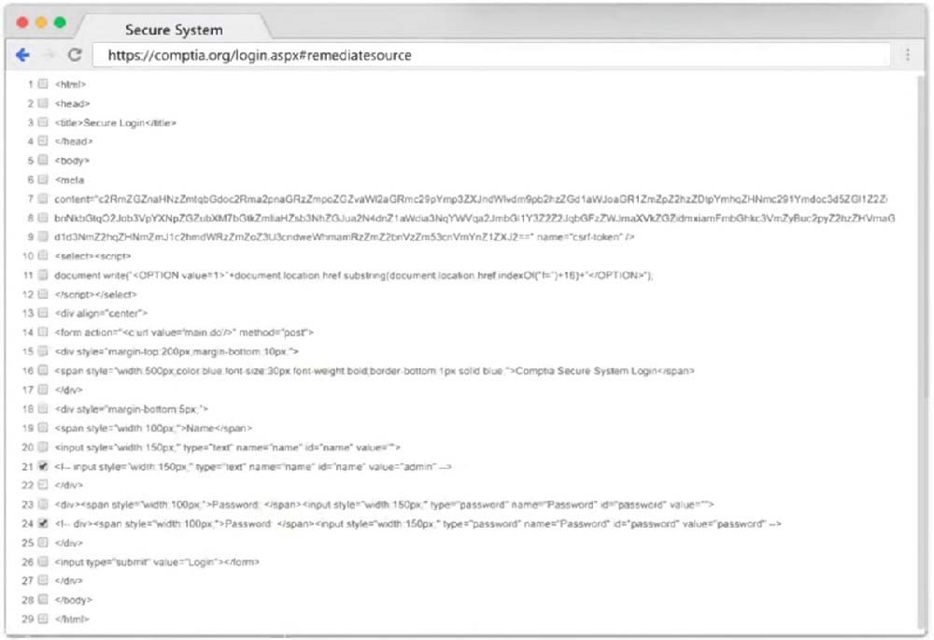Open the browser three-dot menu
This screenshot has height=640, width=934.
[907, 55]
